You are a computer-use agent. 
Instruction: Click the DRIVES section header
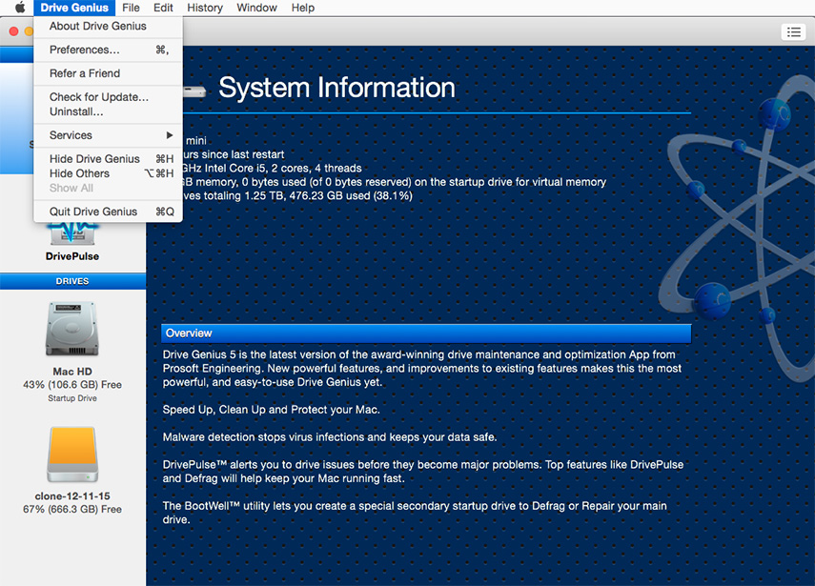coord(72,281)
